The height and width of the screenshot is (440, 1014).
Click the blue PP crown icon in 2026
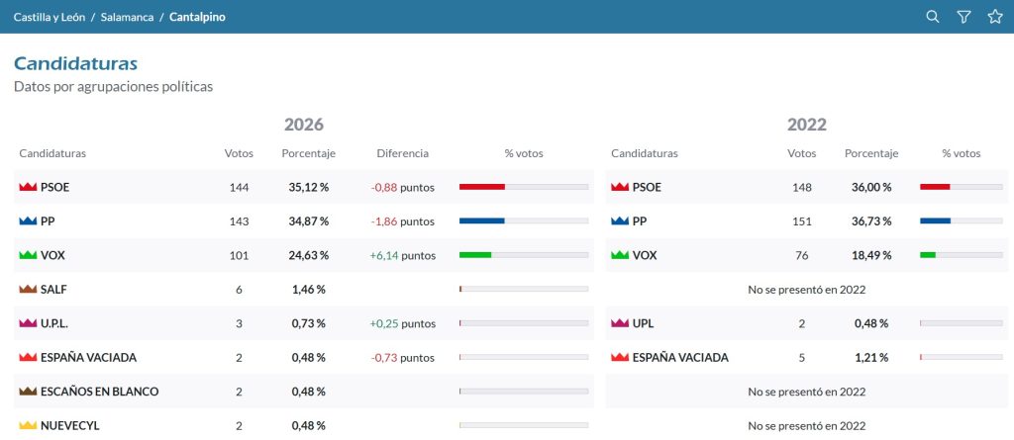click(x=28, y=220)
